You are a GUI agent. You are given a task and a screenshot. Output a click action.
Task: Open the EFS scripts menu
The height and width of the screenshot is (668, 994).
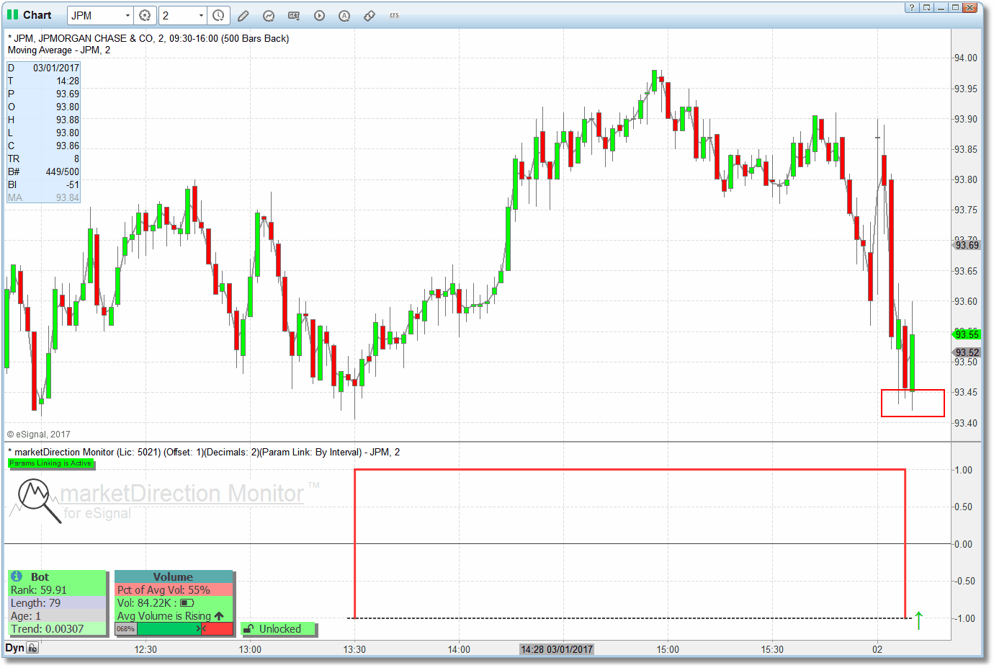click(x=394, y=15)
